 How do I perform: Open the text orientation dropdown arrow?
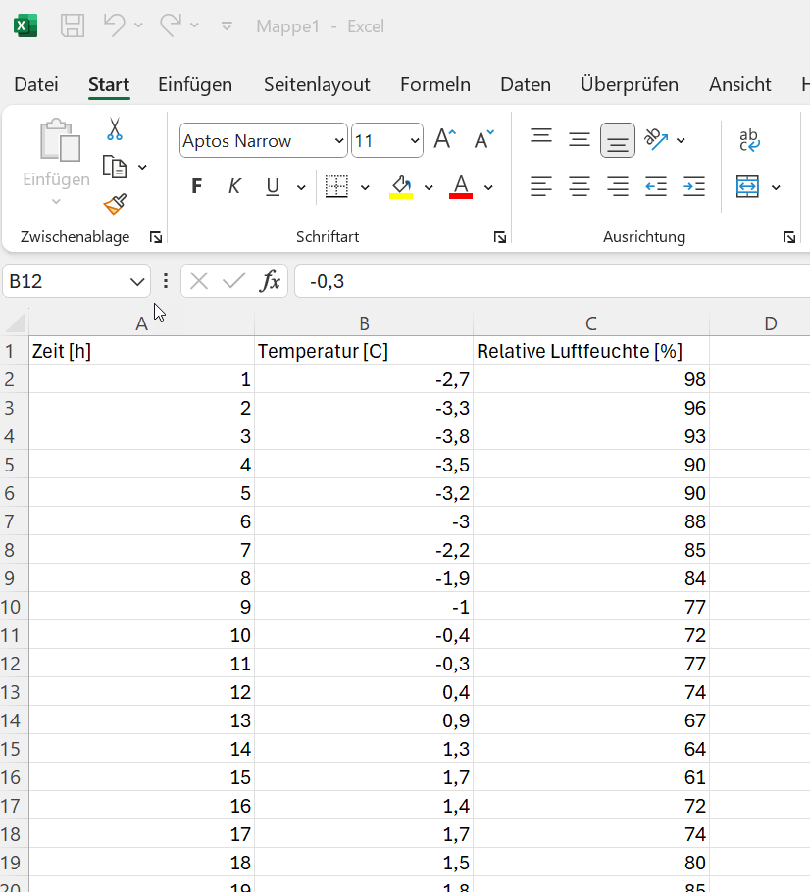point(681,140)
